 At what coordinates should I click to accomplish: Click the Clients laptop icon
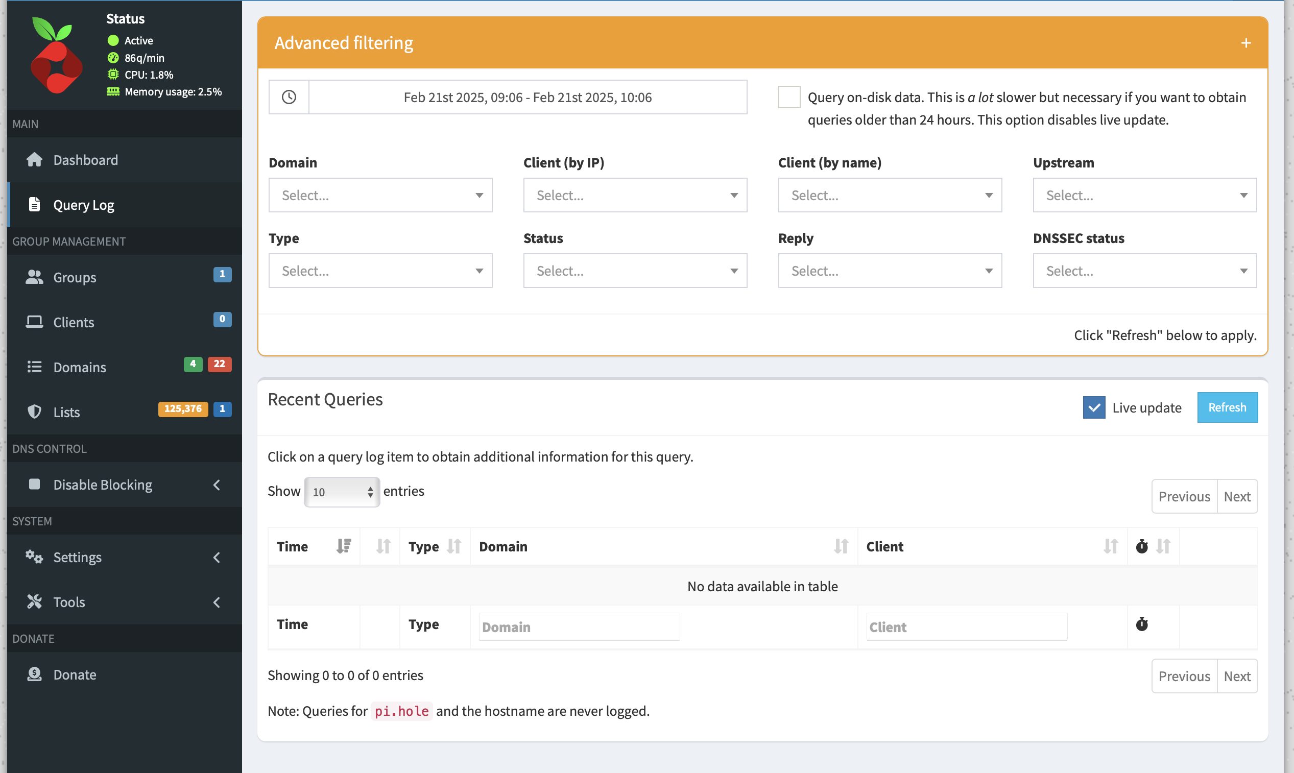tap(34, 322)
